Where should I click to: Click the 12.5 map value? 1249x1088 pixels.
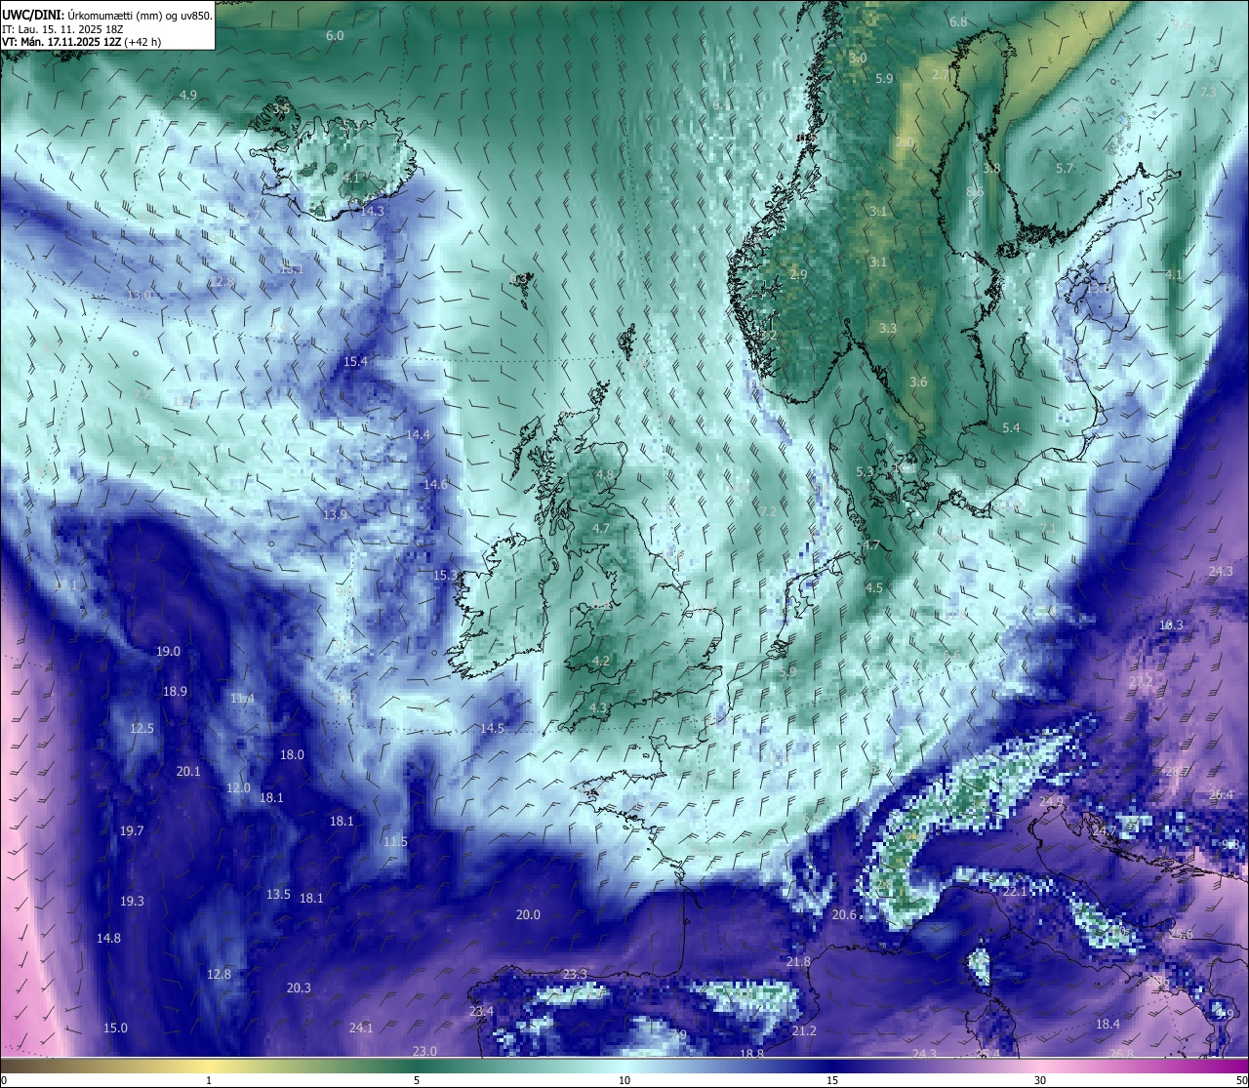[x=141, y=728]
